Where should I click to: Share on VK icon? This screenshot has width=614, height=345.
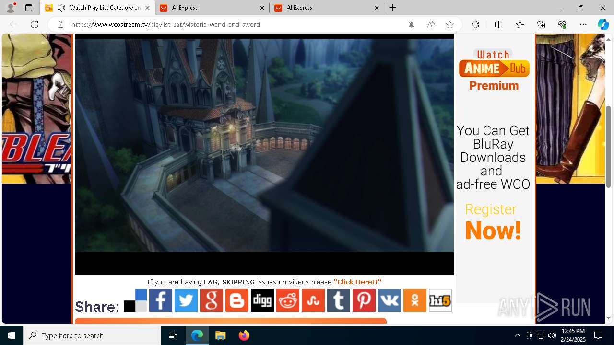390,300
